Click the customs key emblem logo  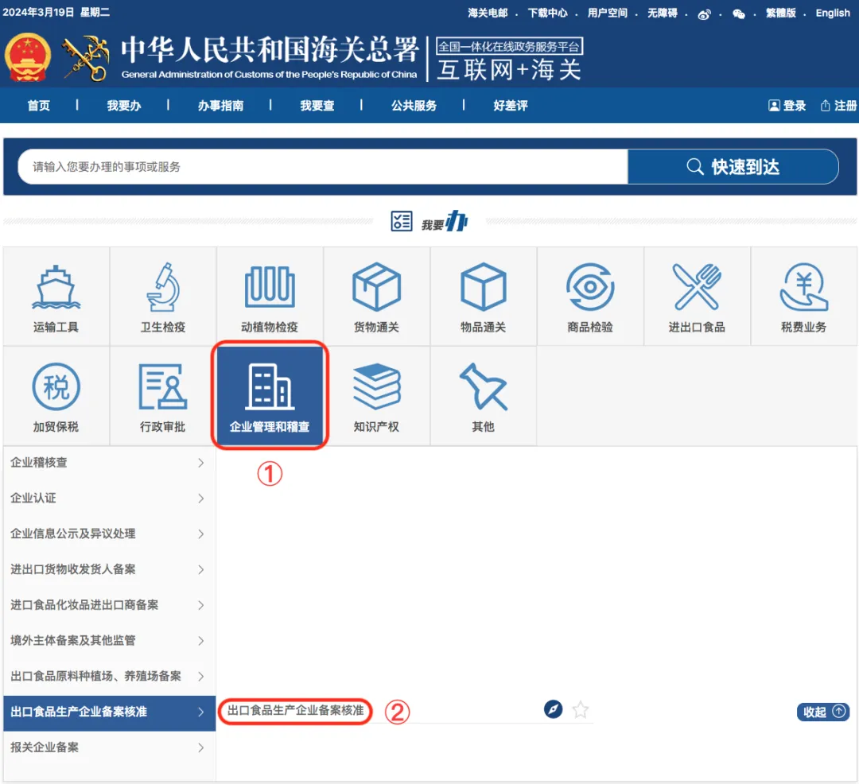(x=86, y=59)
